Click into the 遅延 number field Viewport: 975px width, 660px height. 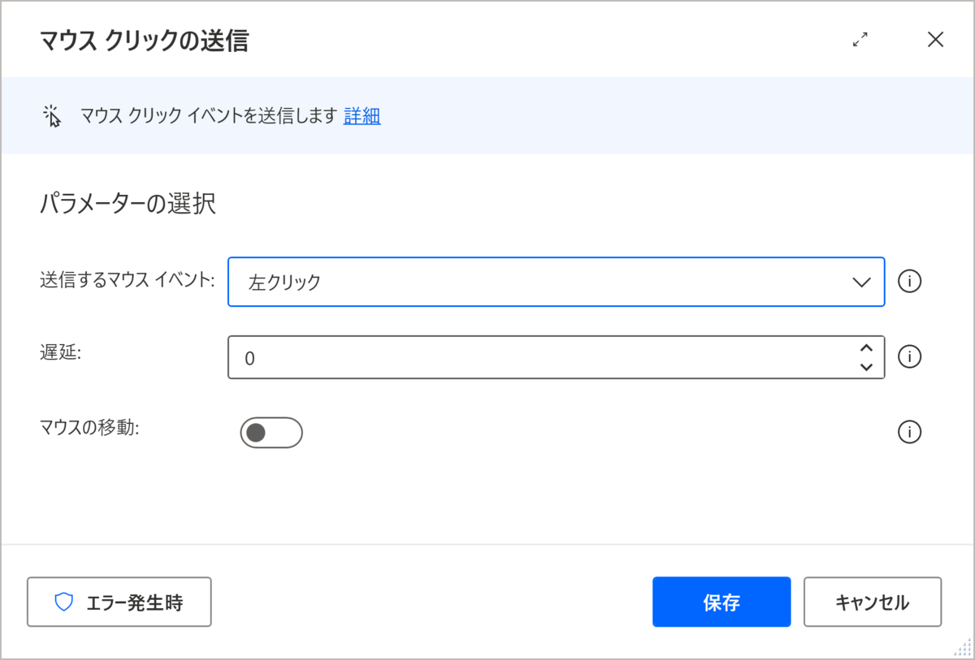[x=536, y=357]
